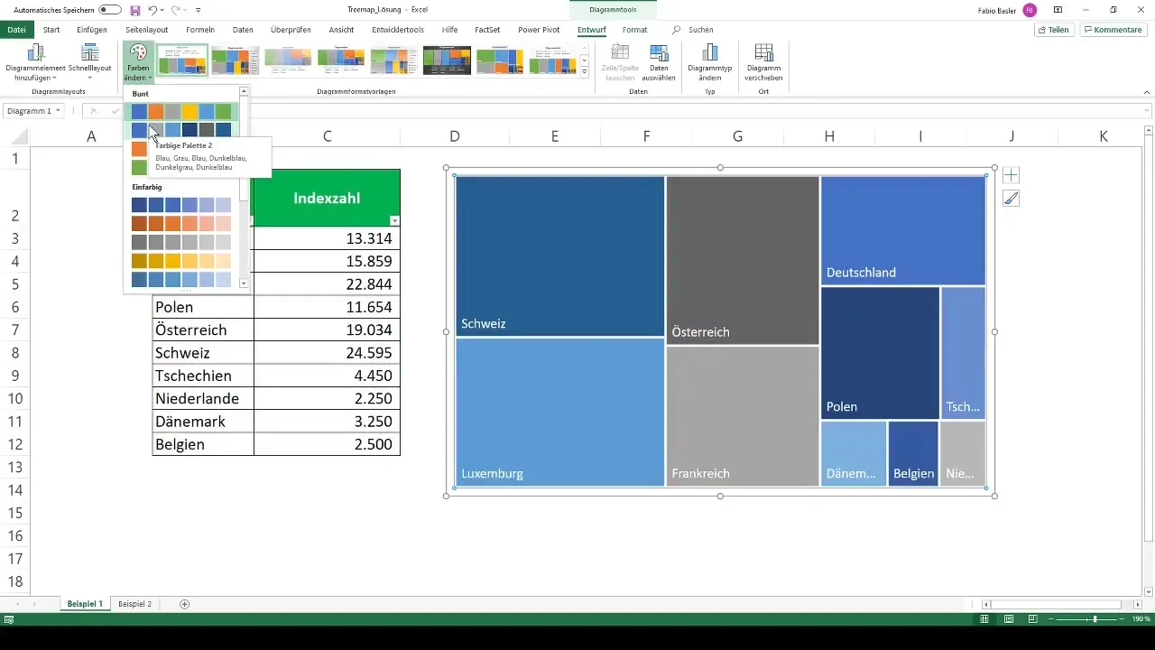
Task: Open the Schnelllayout gallery
Action: click(x=89, y=62)
